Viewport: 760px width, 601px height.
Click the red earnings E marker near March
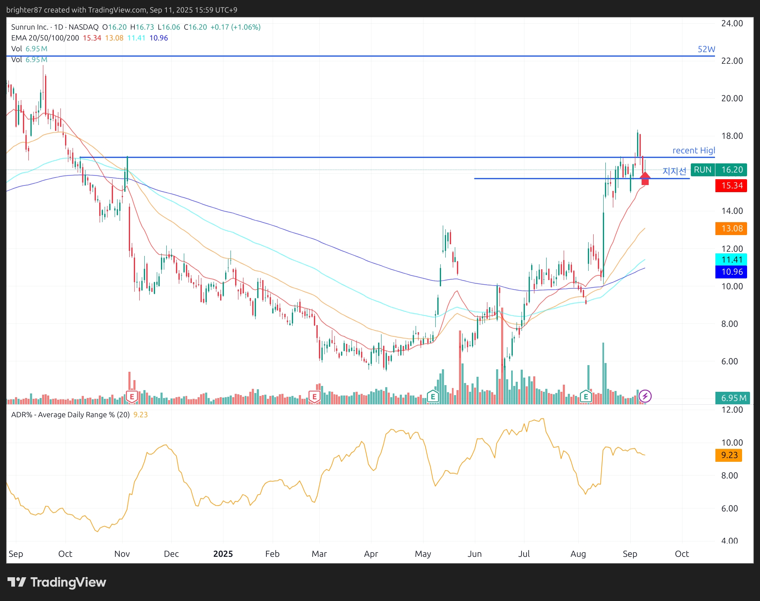(x=314, y=396)
